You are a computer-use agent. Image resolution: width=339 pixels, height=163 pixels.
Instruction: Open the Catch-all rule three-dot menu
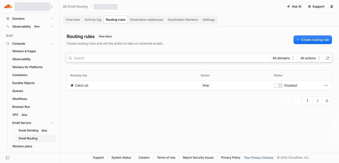[326, 85]
